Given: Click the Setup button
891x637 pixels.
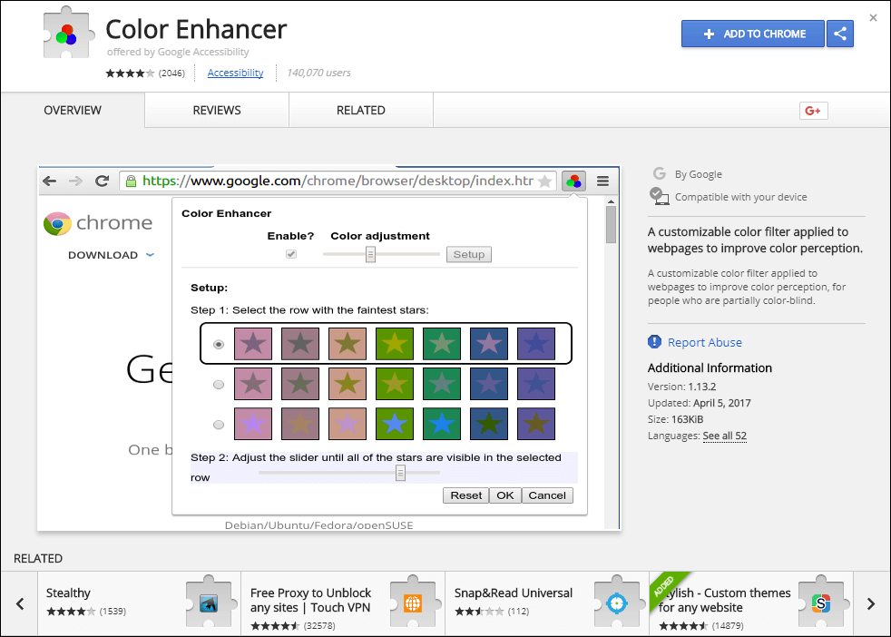Looking at the screenshot, I should point(469,255).
